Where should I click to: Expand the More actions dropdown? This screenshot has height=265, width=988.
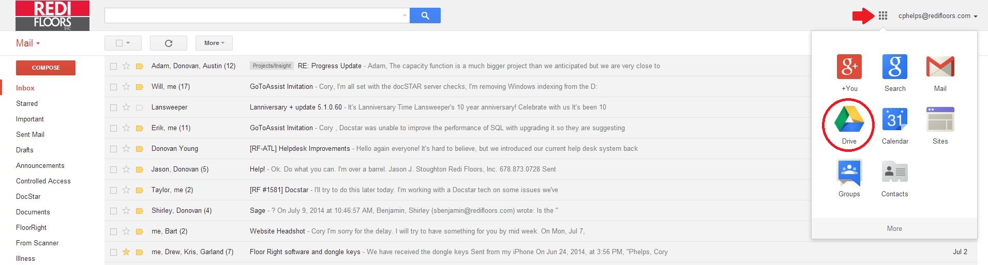pyautogui.click(x=214, y=43)
